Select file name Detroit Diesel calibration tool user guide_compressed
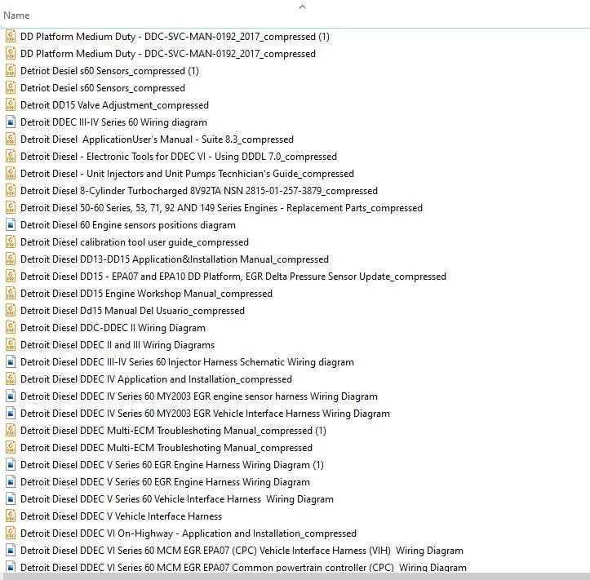 135,241
